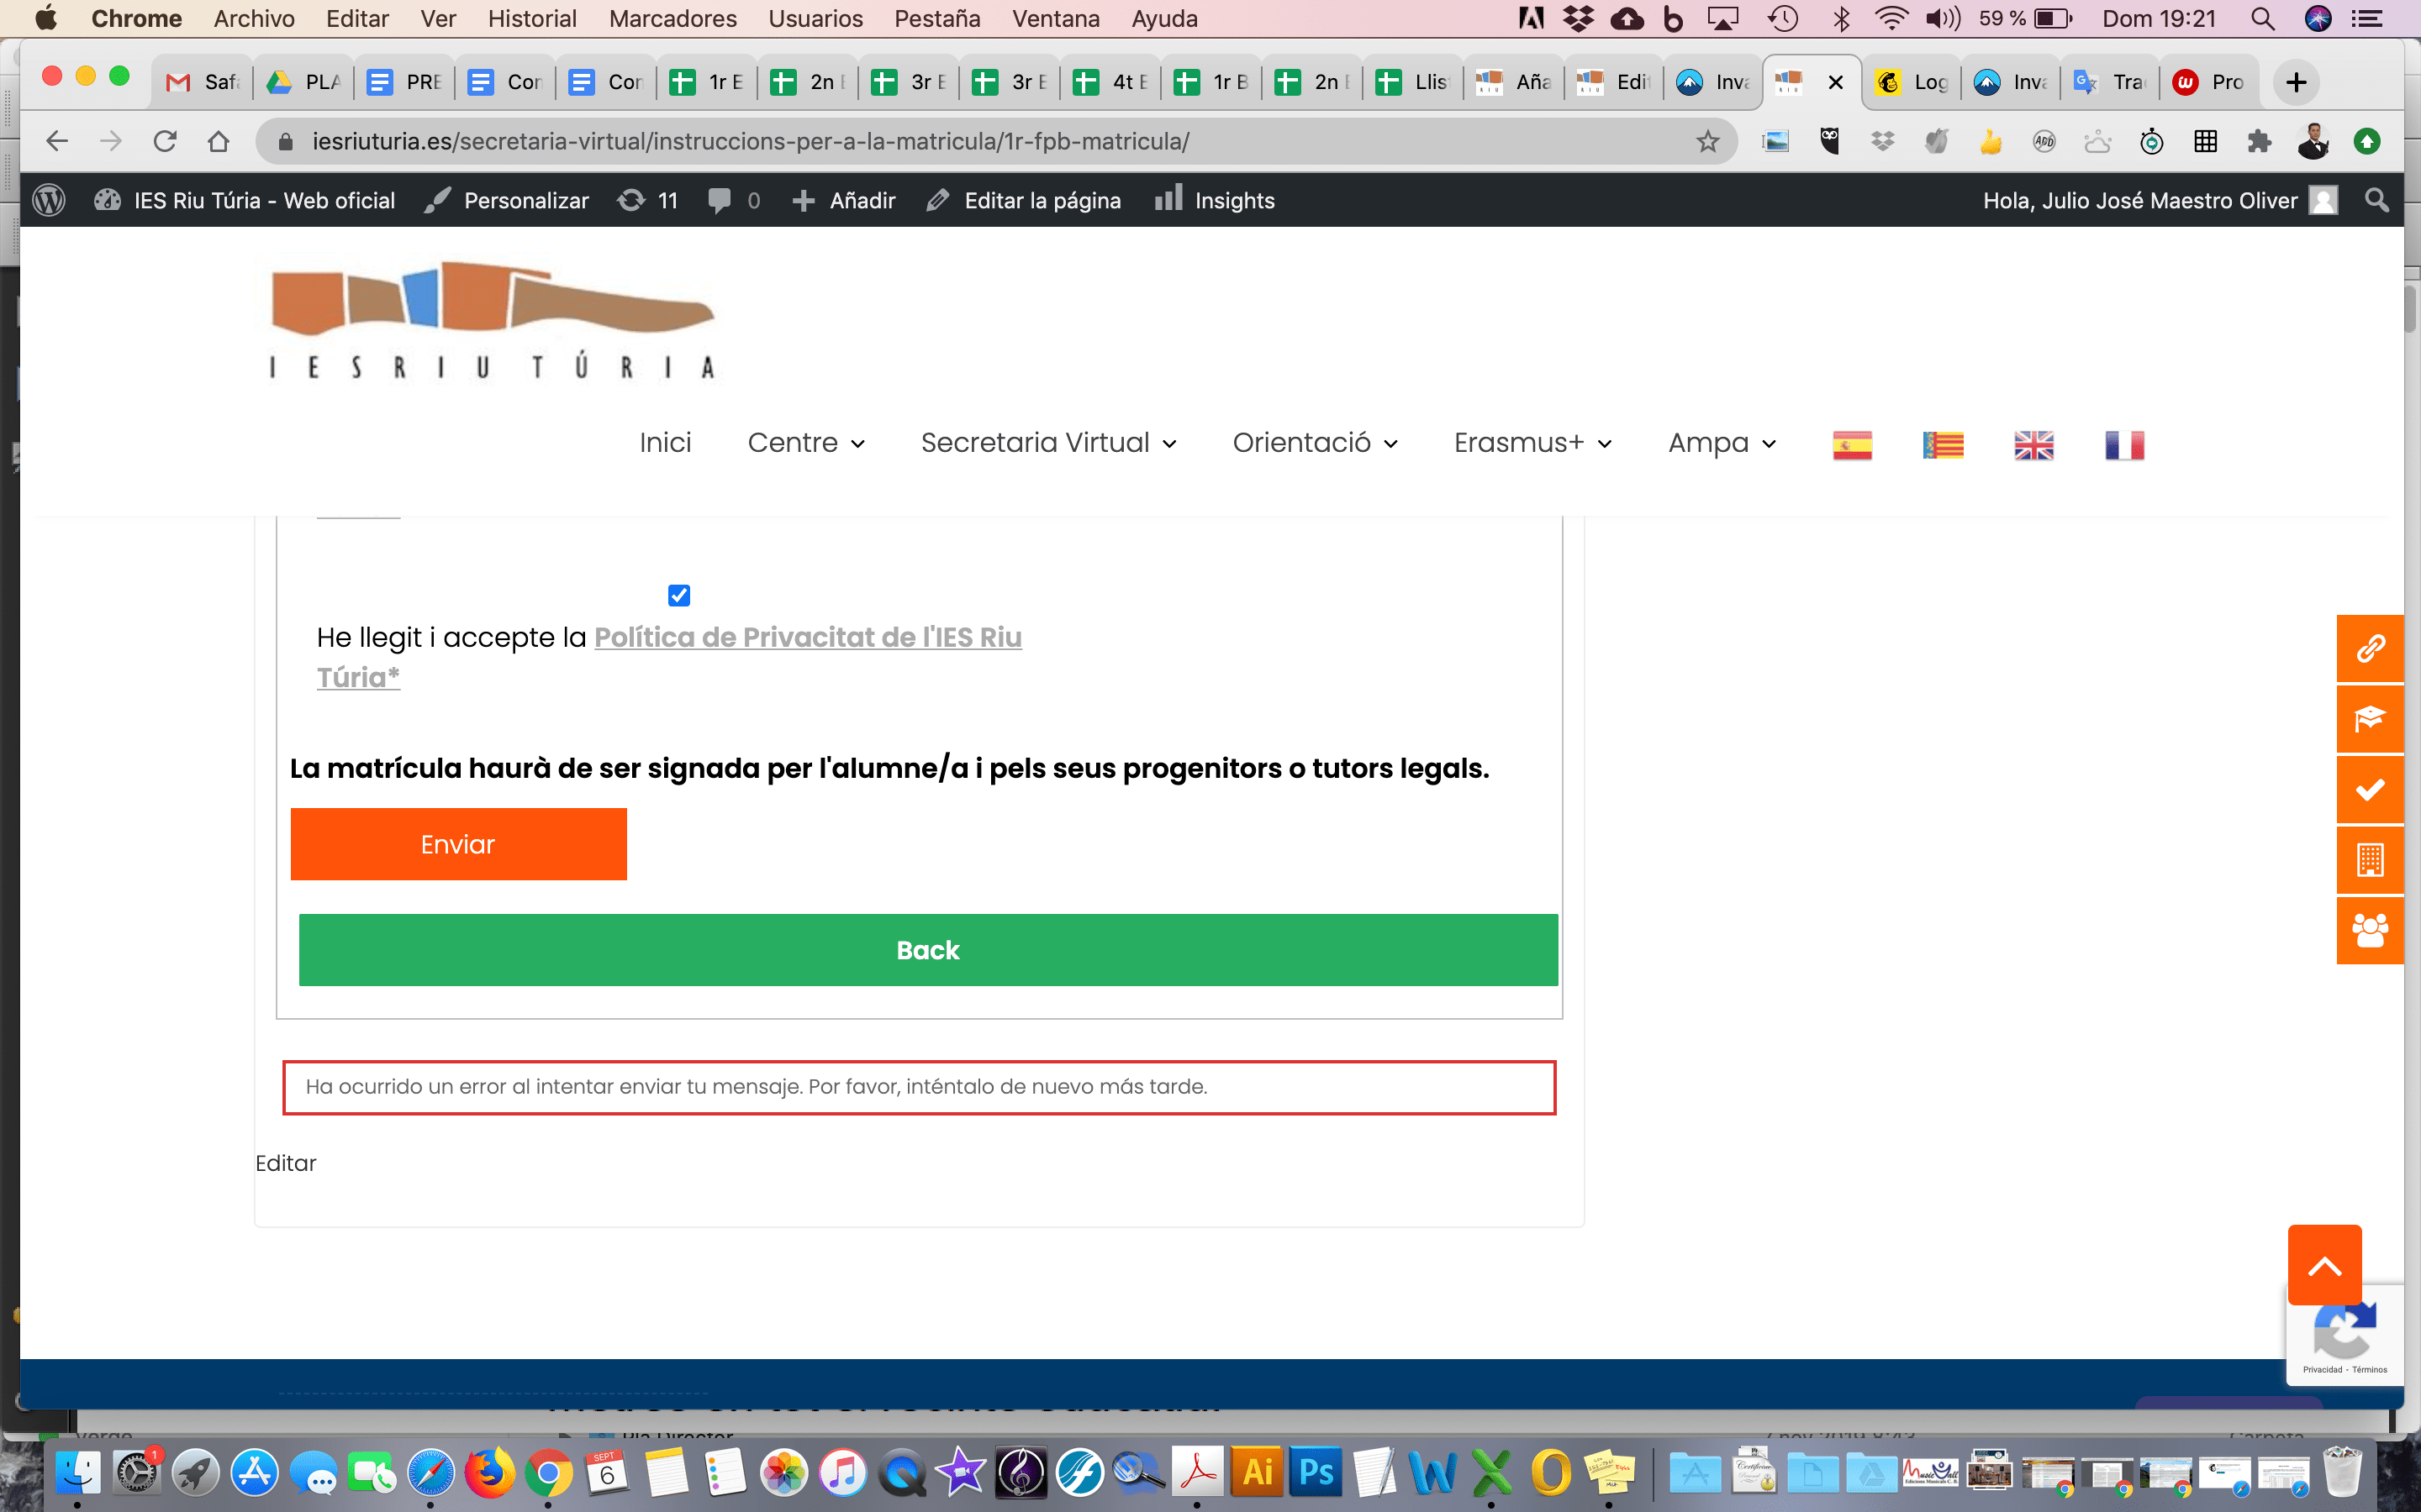Click Inici in the site navigation

665,443
